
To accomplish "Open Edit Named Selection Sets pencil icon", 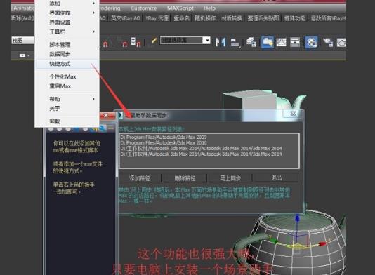I will pos(154,41).
